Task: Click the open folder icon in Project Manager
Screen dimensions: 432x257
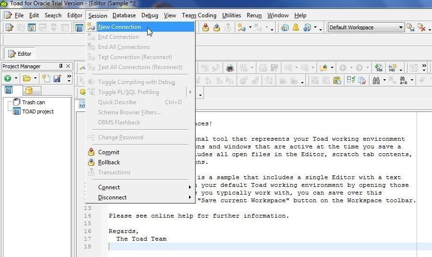Action: [27, 78]
